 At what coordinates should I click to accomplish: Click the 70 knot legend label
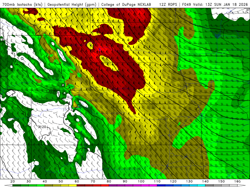[x=93, y=181]
